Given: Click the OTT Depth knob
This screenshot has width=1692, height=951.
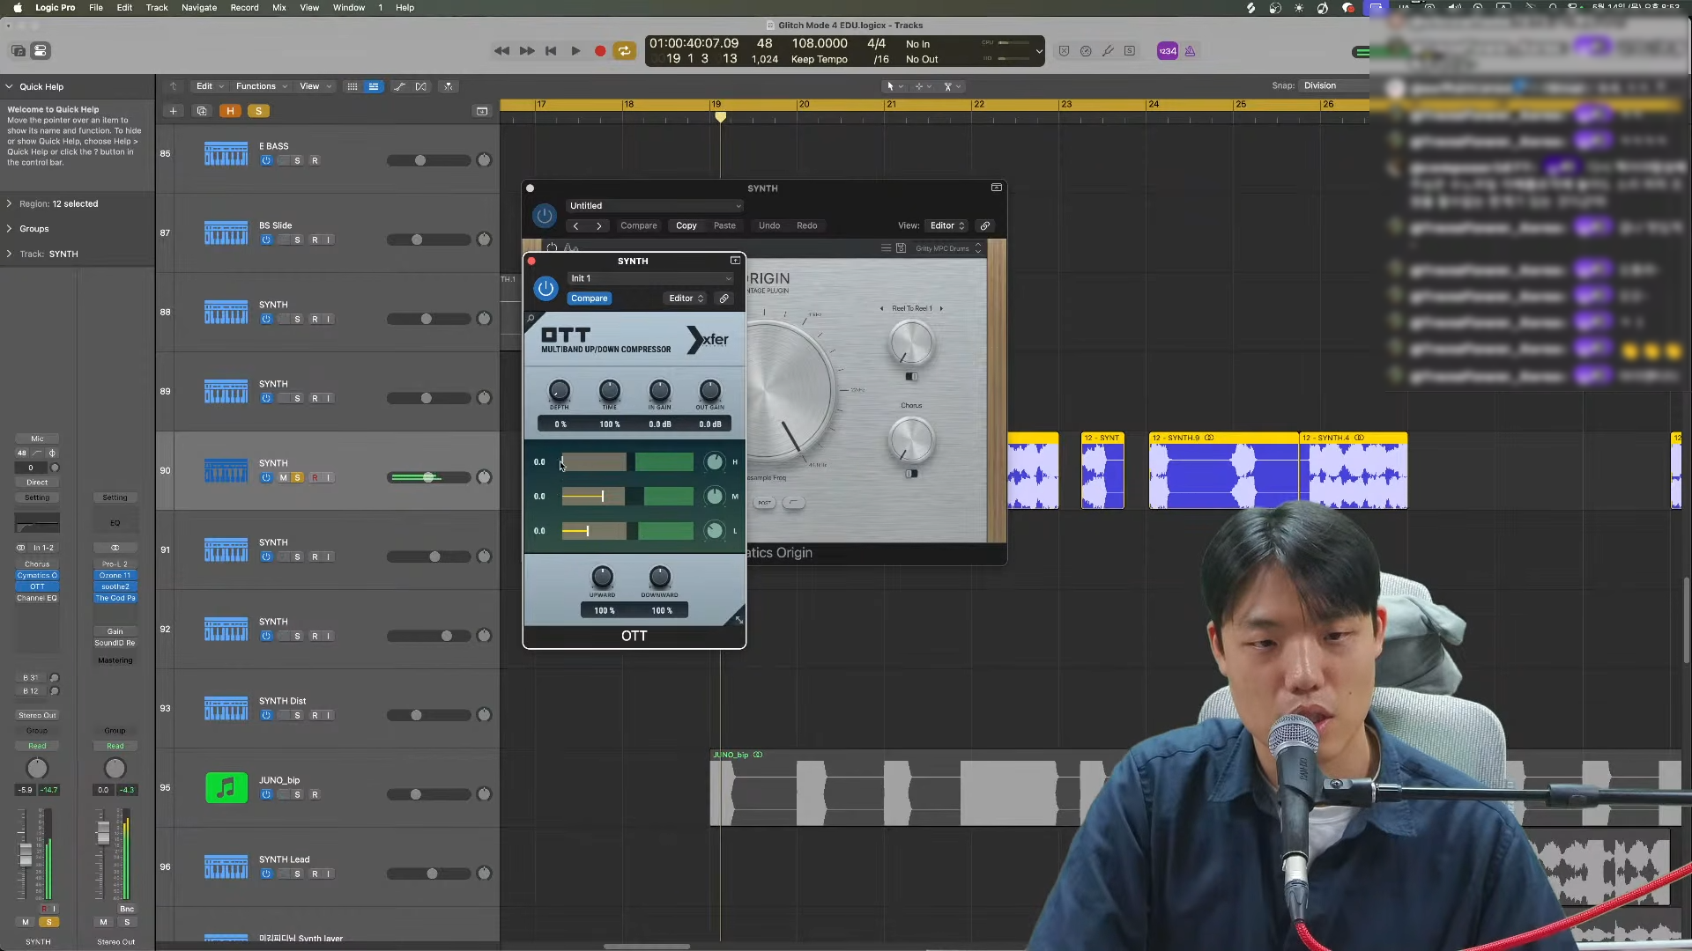Looking at the screenshot, I should point(560,390).
